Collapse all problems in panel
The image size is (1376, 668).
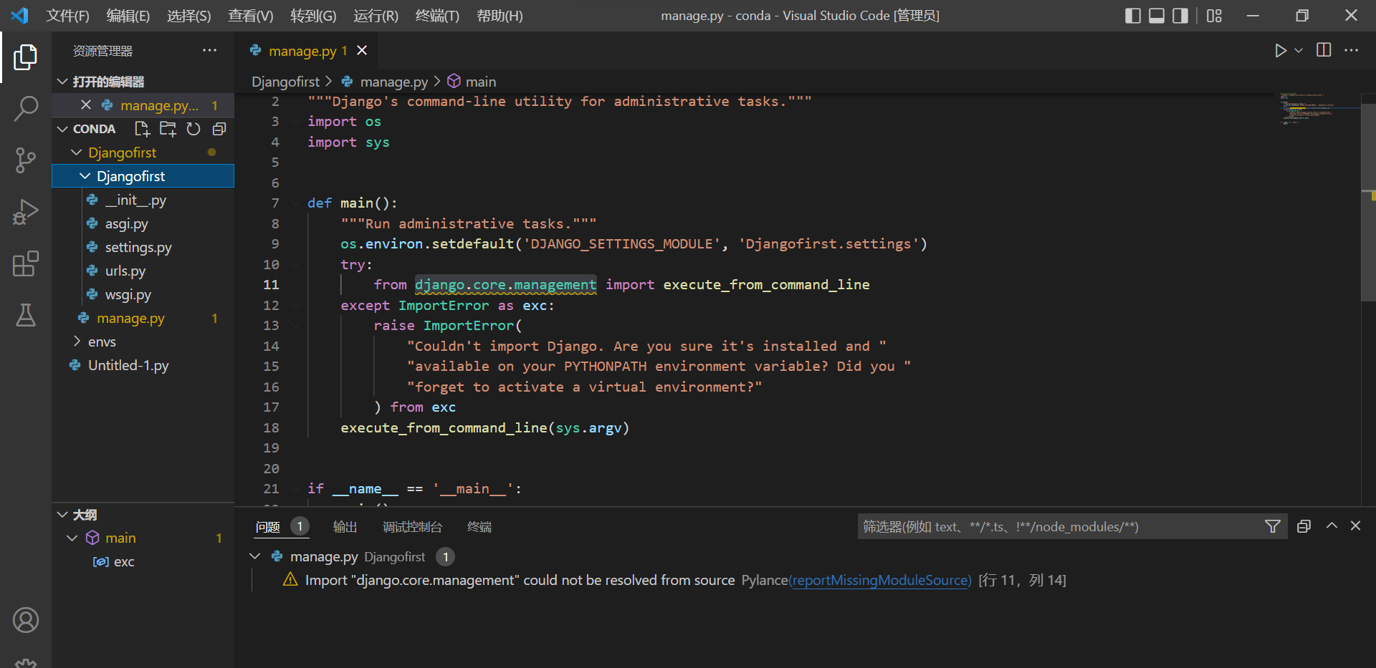[x=1304, y=526]
